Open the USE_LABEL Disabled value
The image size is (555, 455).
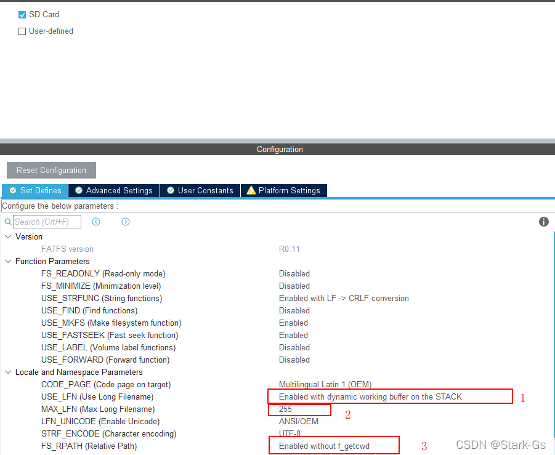[x=294, y=347]
